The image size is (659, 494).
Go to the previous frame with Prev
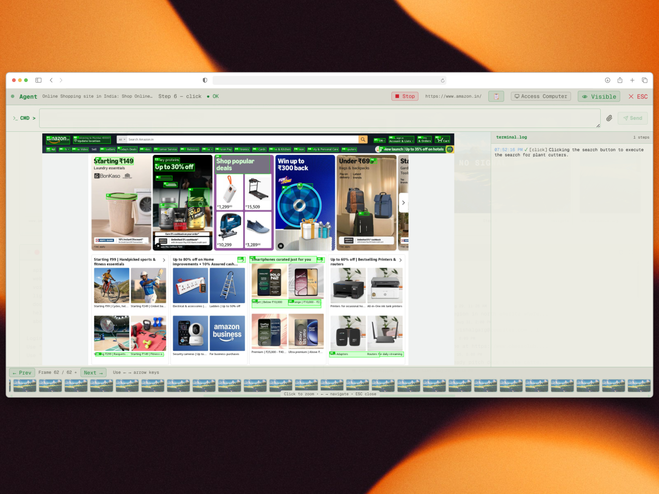pyautogui.click(x=22, y=373)
